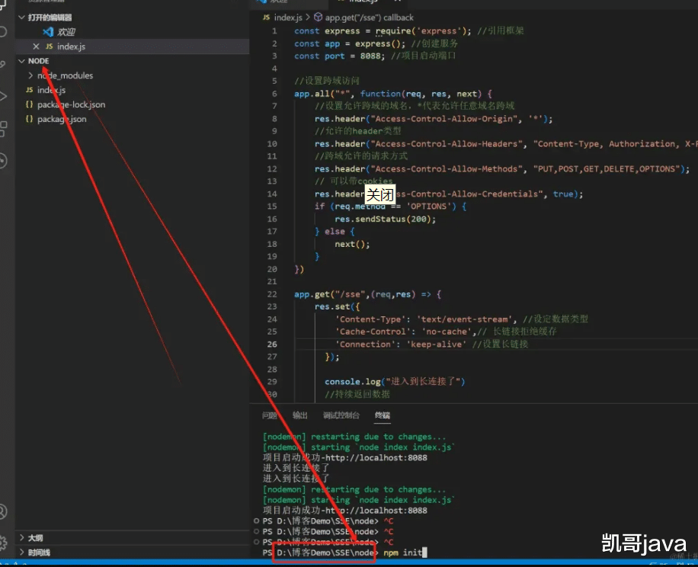The width and height of the screenshot is (698, 567).
Task: Click res.set({ on line 23
Action: [337, 306]
